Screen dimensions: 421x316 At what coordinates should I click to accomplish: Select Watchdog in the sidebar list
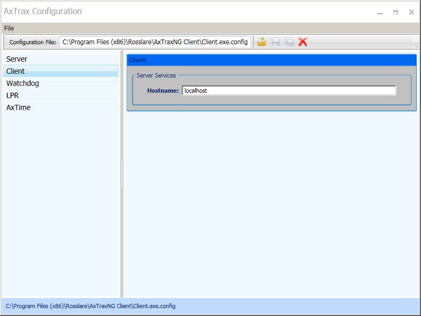61,83
